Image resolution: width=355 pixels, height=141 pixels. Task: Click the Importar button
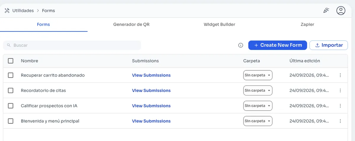329,45
